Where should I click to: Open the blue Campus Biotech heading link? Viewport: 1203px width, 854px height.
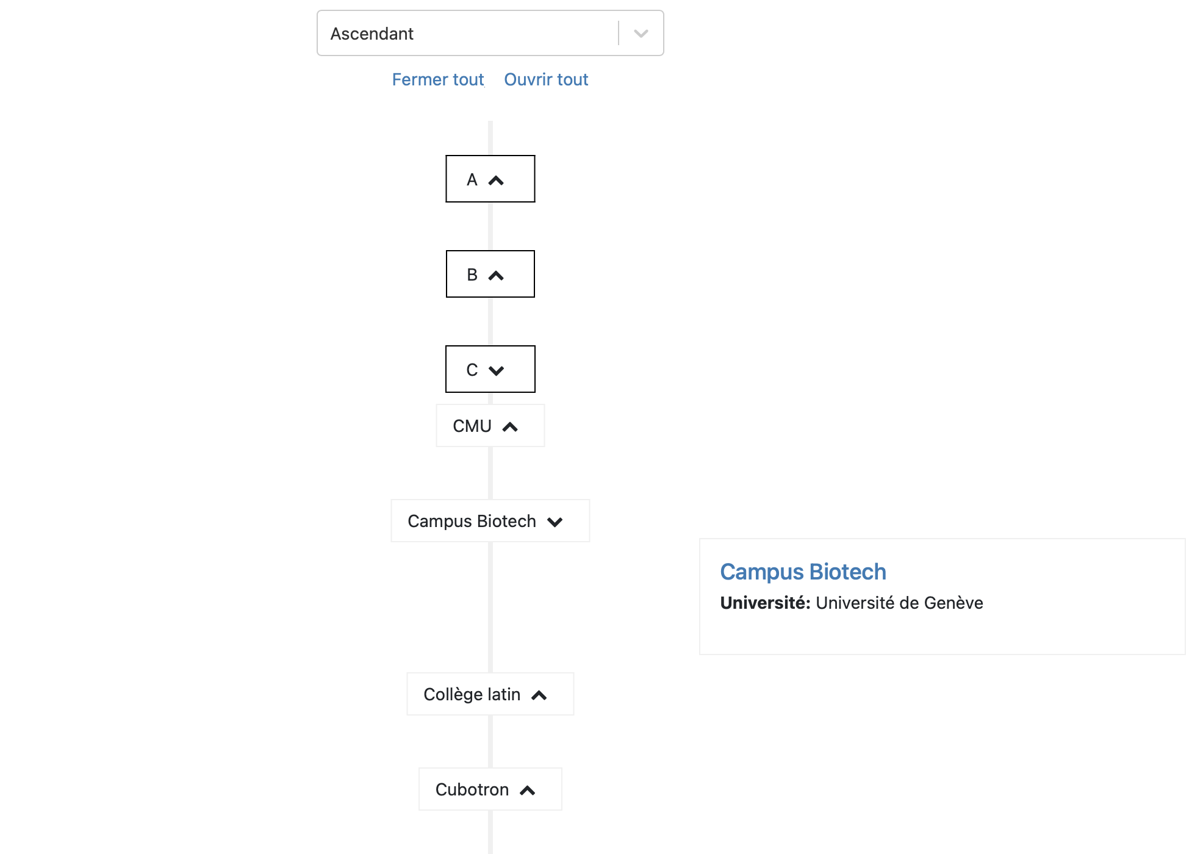pyautogui.click(x=803, y=572)
